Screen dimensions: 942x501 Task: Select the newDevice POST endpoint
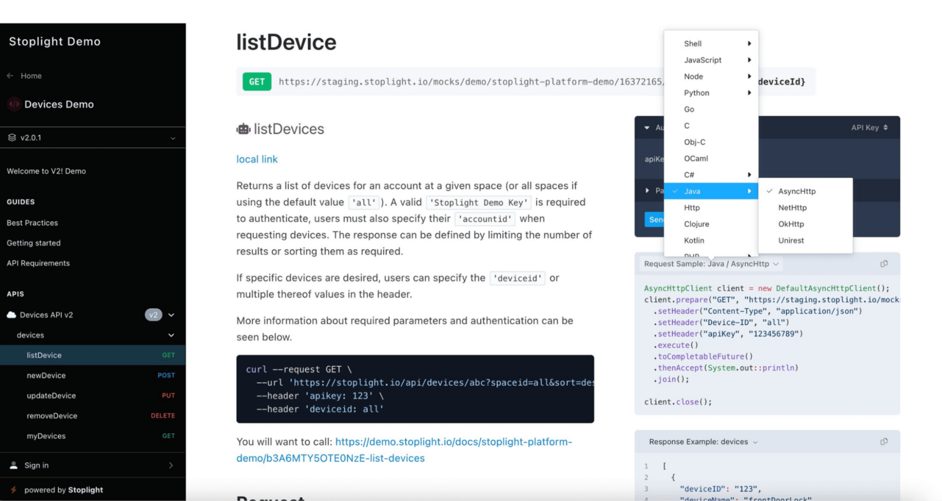tap(93, 376)
